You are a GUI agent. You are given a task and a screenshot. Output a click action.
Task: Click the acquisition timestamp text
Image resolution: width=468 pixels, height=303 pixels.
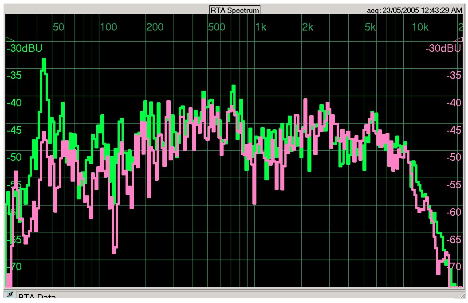[x=414, y=10]
